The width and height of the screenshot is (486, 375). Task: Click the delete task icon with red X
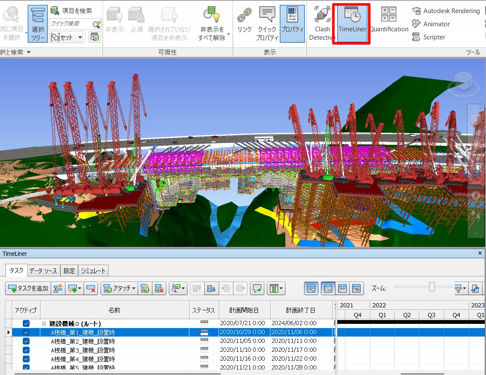pos(91,289)
